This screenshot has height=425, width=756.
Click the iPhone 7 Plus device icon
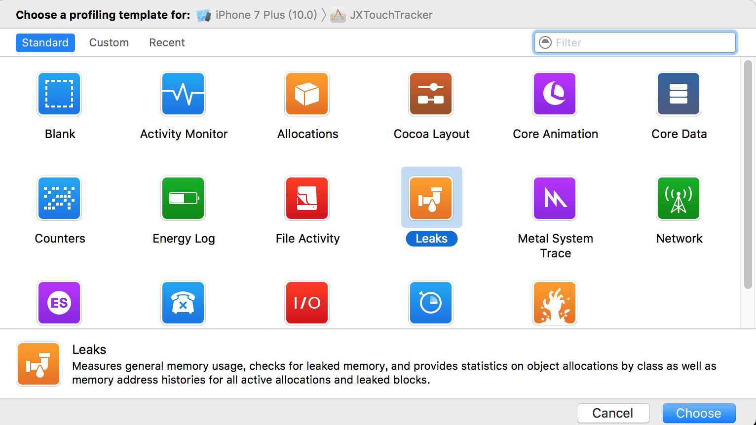click(204, 15)
